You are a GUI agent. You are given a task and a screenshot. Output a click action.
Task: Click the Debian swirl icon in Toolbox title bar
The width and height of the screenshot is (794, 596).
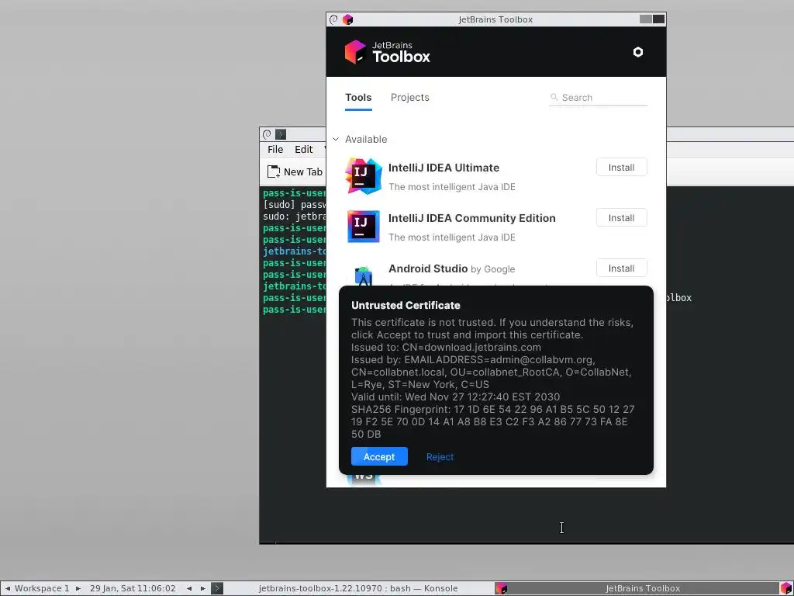pos(333,19)
